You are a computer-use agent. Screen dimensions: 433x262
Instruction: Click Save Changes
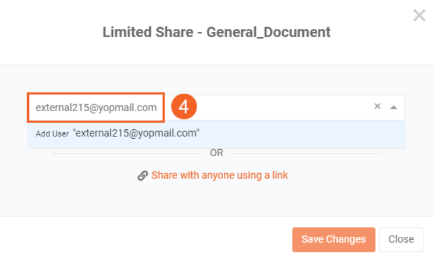[333, 239]
